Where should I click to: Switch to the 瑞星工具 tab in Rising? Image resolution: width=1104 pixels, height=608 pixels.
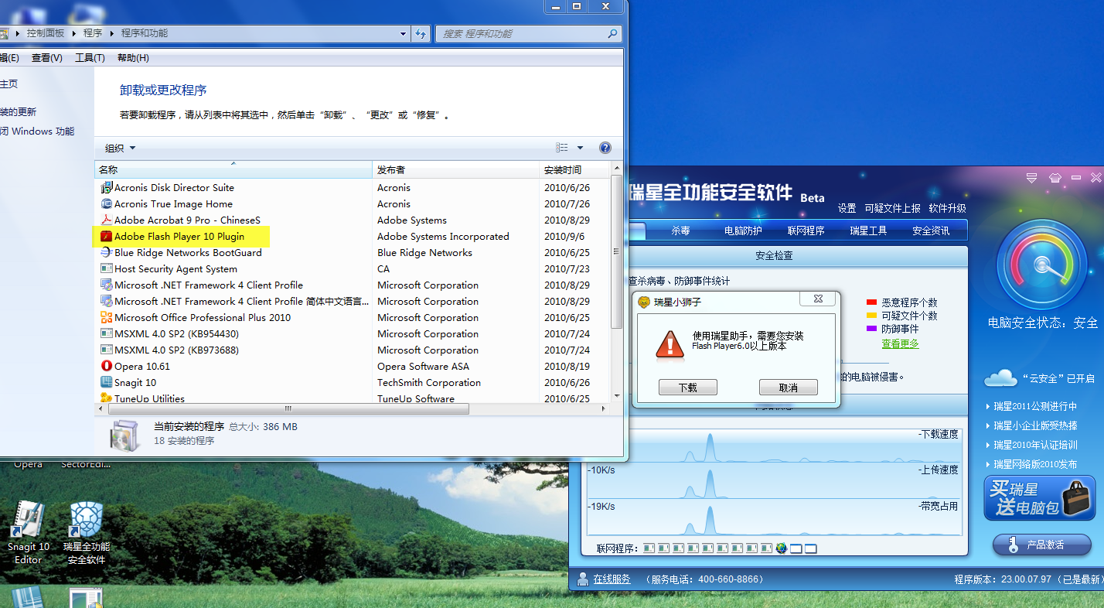(868, 231)
